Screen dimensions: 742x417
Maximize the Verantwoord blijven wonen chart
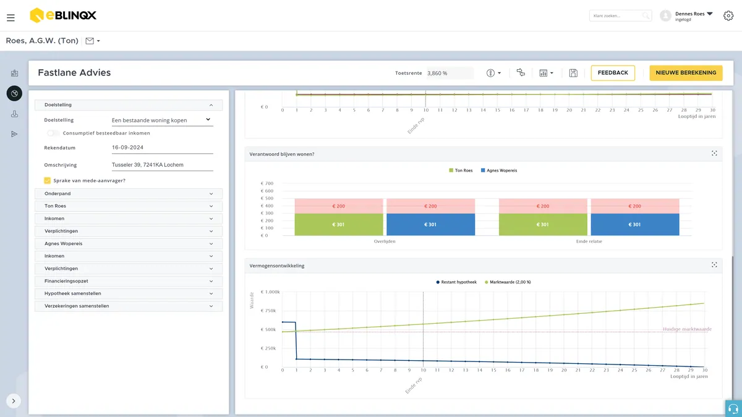pyautogui.click(x=714, y=153)
